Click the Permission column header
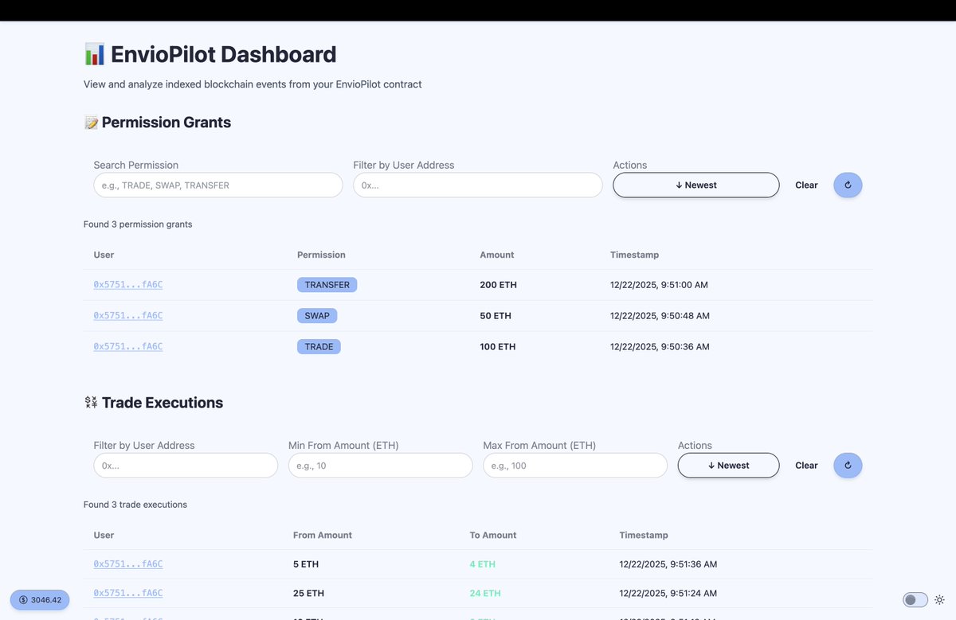This screenshot has height=620, width=956. click(x=321, y=255)
